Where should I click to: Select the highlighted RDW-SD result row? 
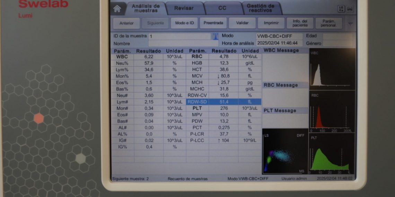[x=223, y=102]
